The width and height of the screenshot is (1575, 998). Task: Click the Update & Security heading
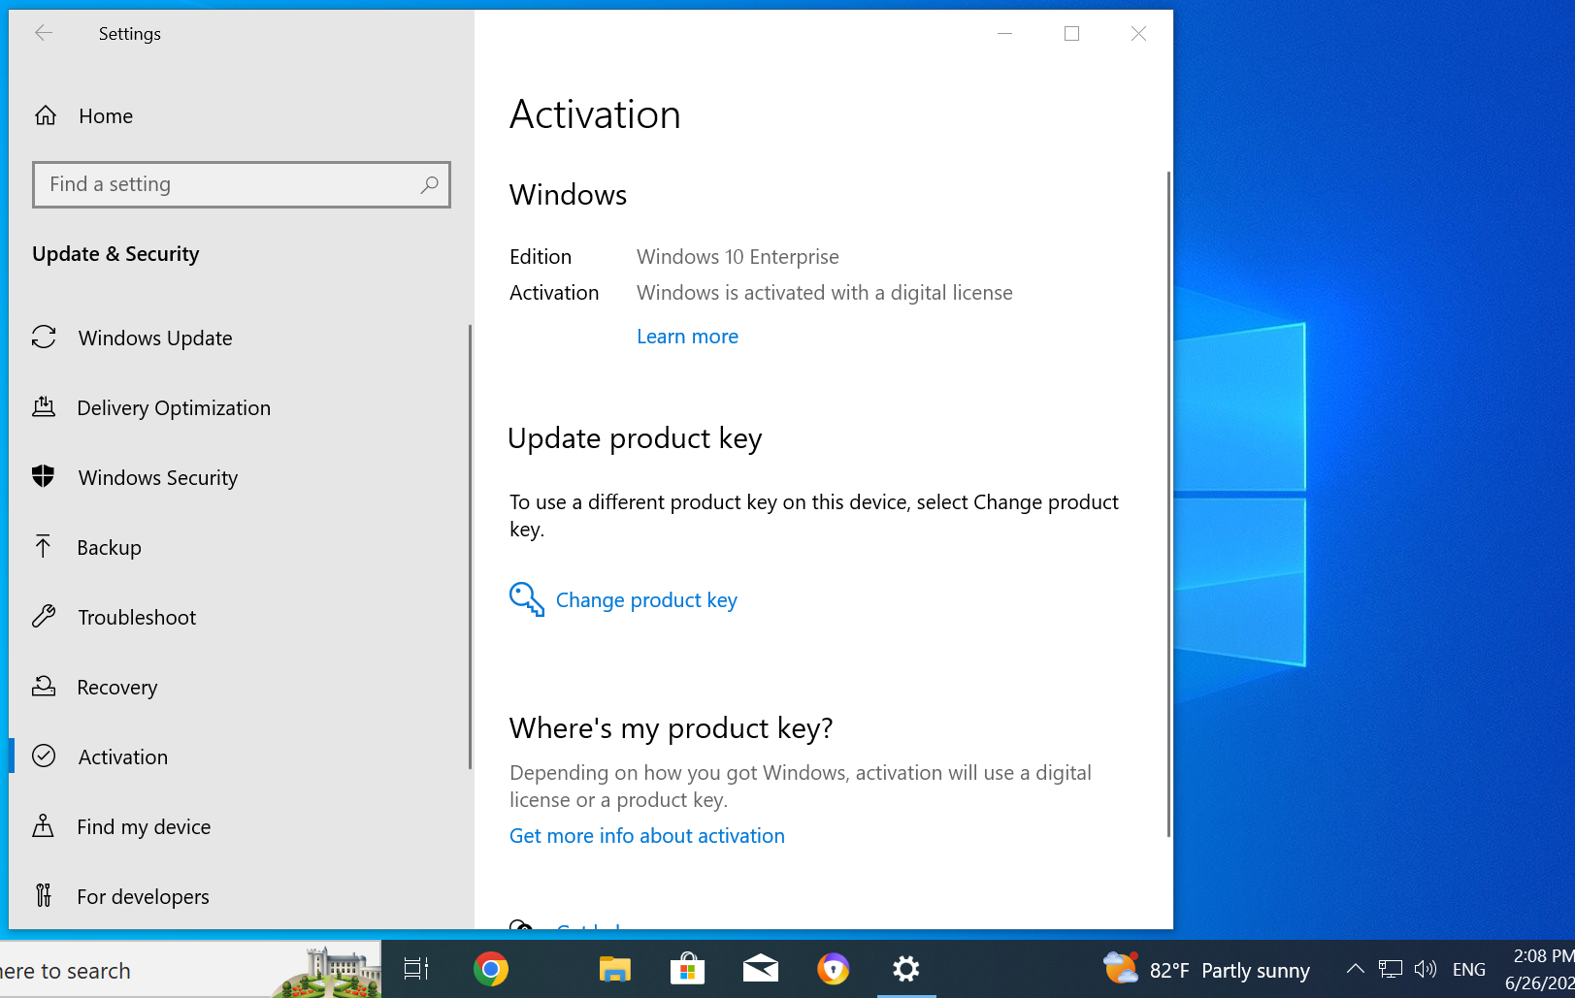pyautogui.click(x=115, y=254)
